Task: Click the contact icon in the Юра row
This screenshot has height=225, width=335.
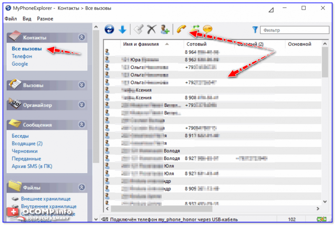Action: click(107, 59)
